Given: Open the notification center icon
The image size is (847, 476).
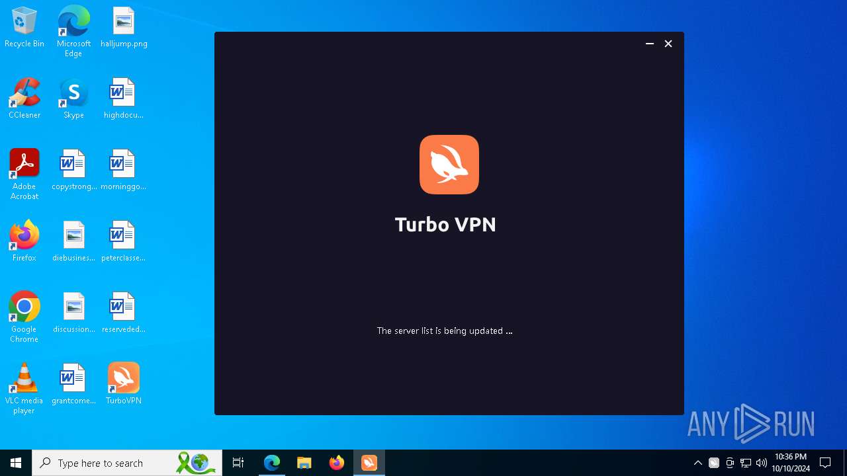Looking at the screenshot, I should pyautogui.click(x=825, y=463).
